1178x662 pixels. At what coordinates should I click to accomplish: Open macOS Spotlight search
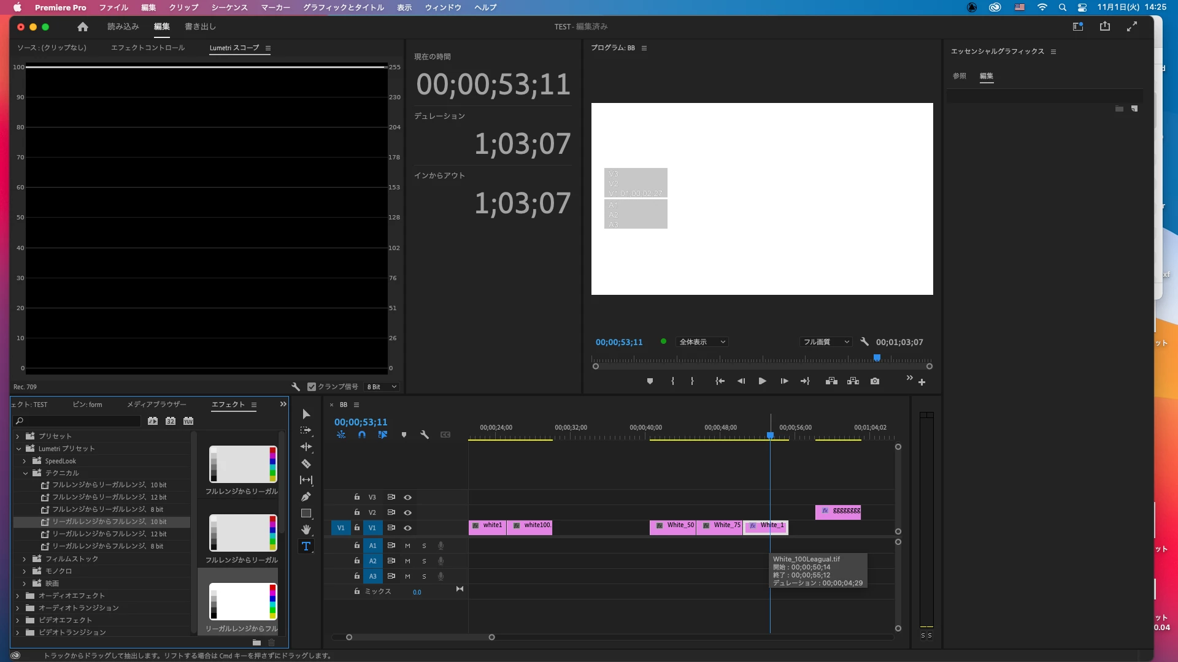[1062, 7]
